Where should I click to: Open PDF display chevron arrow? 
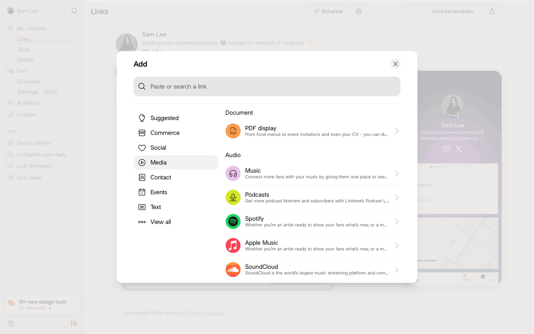397,131
